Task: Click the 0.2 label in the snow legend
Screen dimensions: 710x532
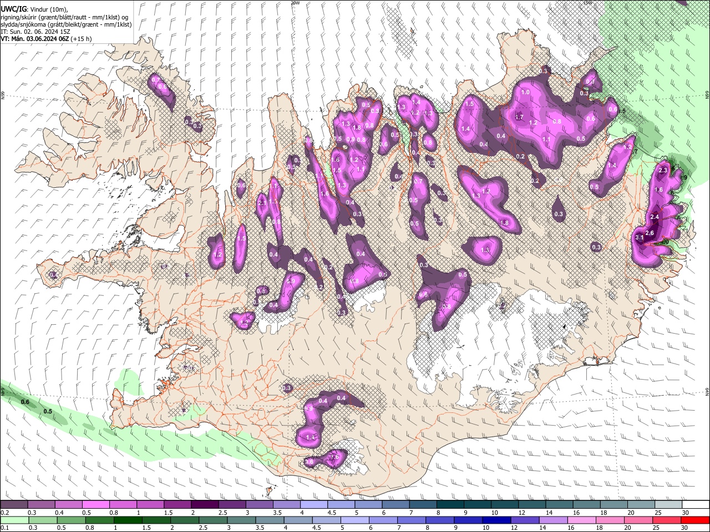Action: (5, 513)
